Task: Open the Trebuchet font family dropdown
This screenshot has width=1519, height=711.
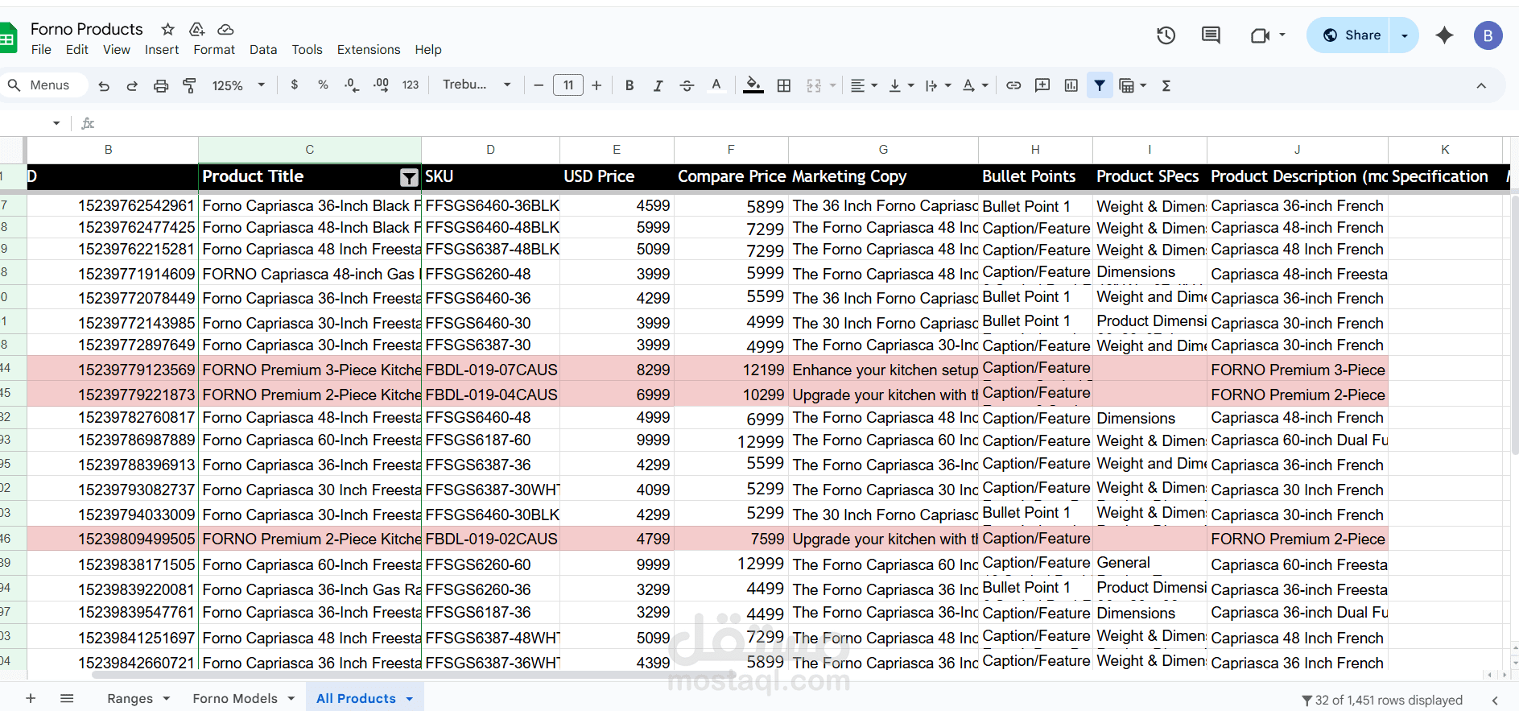Action: click(477, 85)
